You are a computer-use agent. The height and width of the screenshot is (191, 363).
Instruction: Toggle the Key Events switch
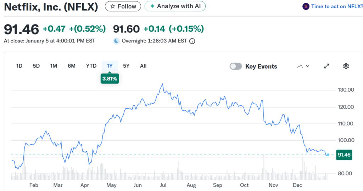click(x=236, y=66)
